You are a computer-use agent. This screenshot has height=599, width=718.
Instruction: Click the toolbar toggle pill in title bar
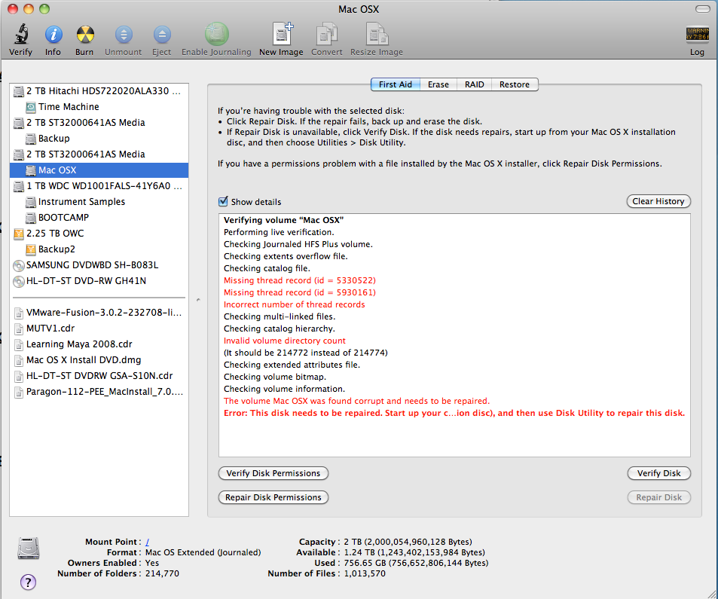click(702, 9)
